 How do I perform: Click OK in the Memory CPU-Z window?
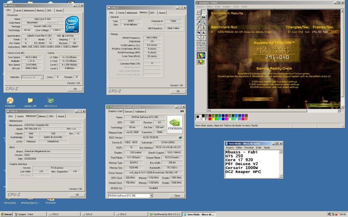[x=178, y=91]
